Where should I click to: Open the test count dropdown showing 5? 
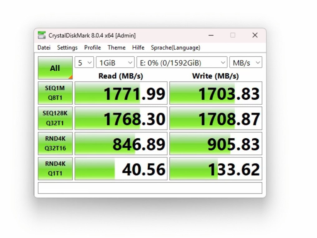(x=84, y=63)
